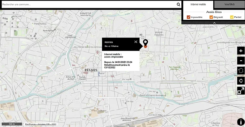This screenshot has height=127, width=245.
Task: Click the France map overview icon
Action: (241, 71)
